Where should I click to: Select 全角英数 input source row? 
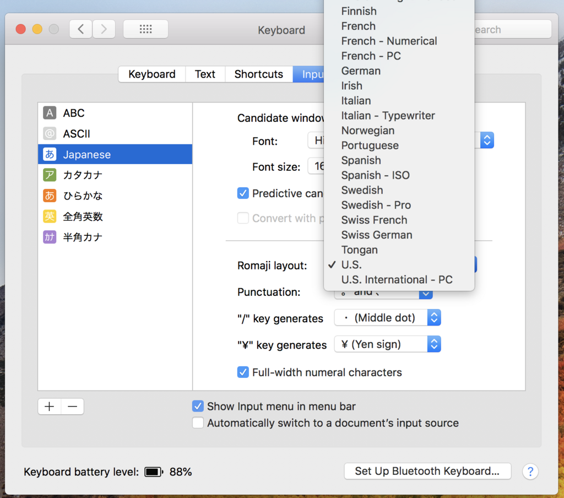(x=115, y=216)
